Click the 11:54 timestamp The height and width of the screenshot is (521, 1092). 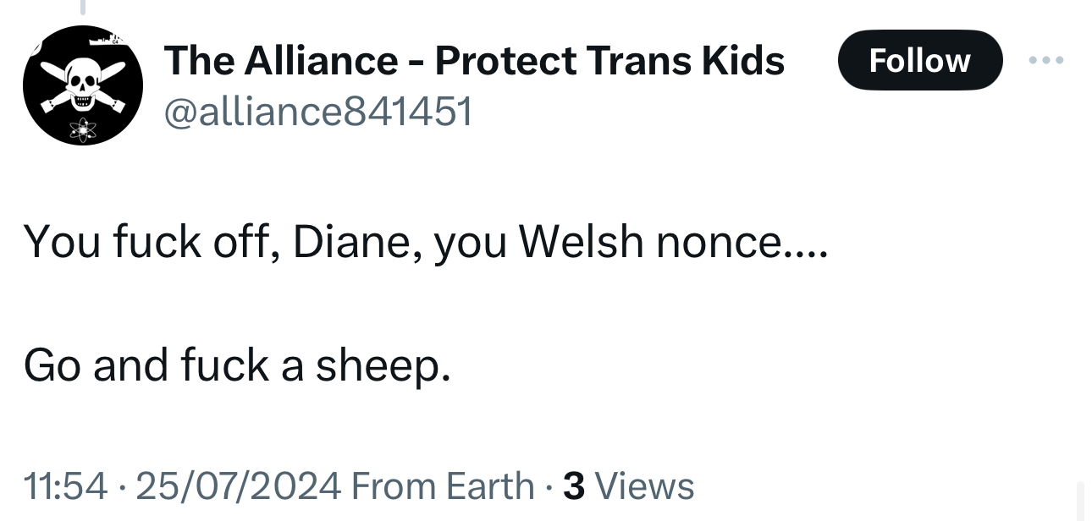click(x=66, y=485)
